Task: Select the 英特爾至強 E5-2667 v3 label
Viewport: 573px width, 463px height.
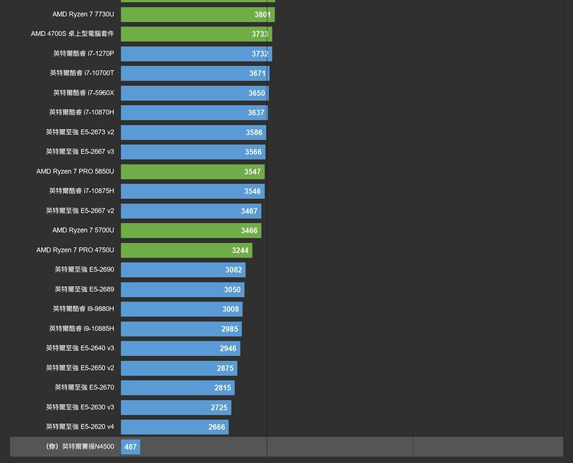Action: tap(80, 152)
